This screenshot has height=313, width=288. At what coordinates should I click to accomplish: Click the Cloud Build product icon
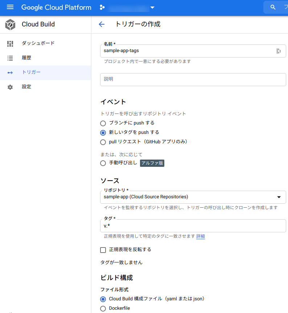10,25
